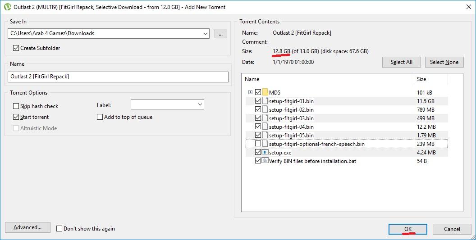Enable Add to top of queue
This screenshot has height=240, width=476.
tap(100, 117)
